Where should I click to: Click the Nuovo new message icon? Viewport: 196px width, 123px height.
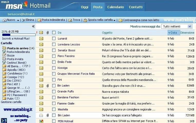pyautogui.click(x=5, y=20)
